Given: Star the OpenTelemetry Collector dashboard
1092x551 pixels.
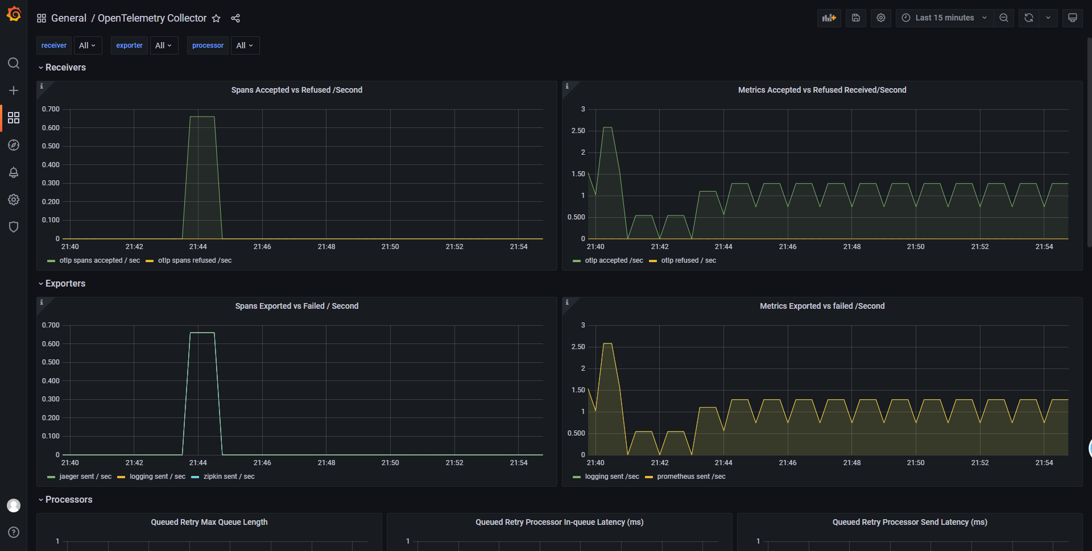Looking at the screenshot, I should [x=216, y=18].
